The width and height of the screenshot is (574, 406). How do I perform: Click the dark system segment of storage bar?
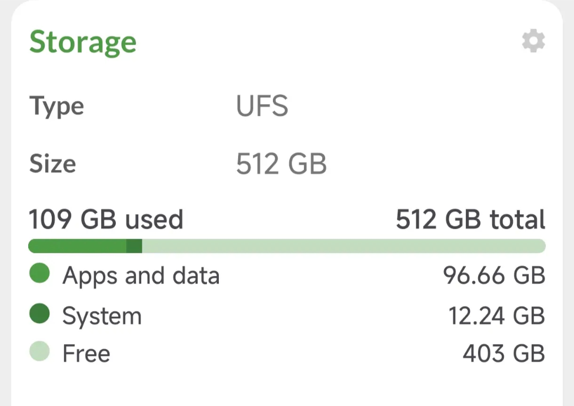click(135, 246)
